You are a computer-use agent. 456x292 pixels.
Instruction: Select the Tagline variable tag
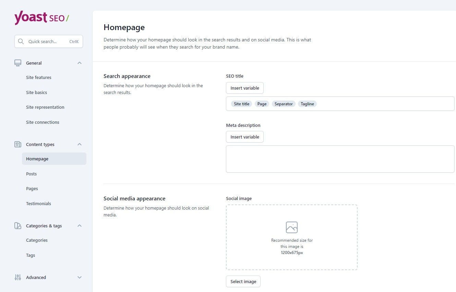[x=308, y=104]
